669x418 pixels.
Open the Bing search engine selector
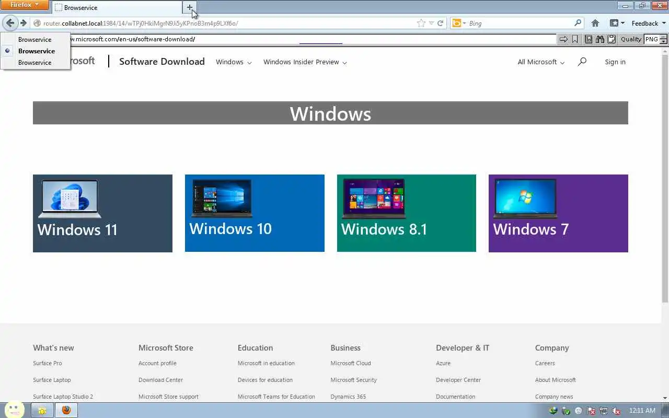click(459, 23)
